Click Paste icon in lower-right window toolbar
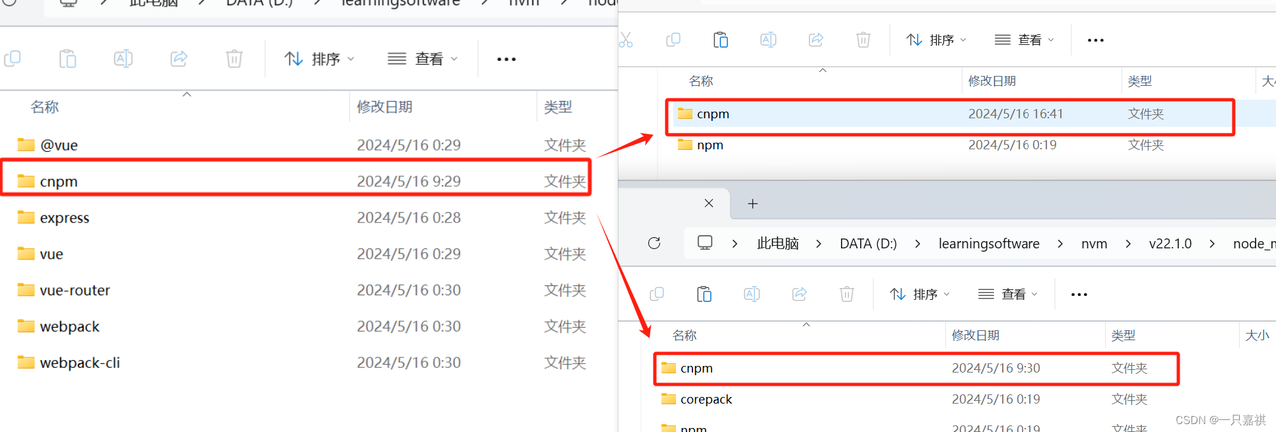This screenshot has height=432, width=1276. (704, 294)
